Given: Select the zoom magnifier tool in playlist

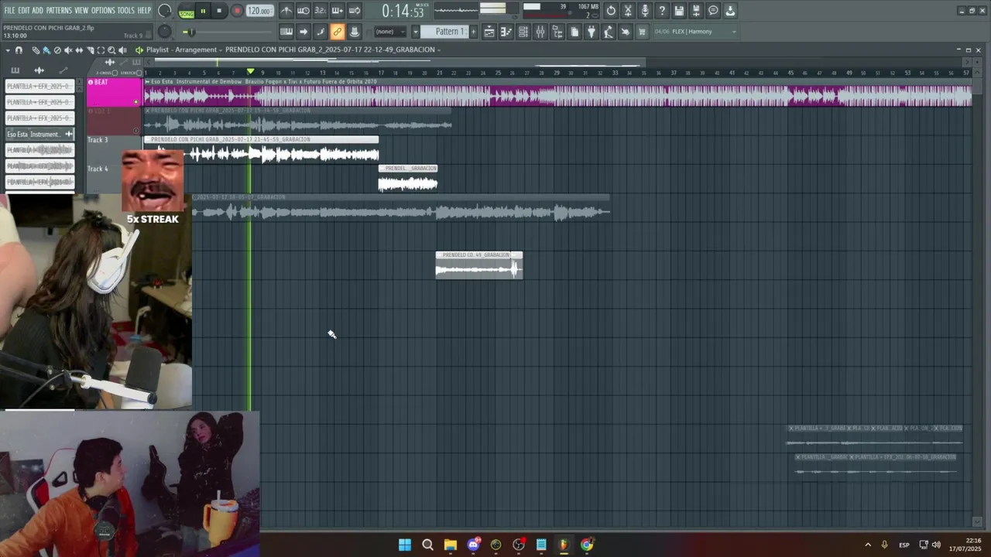Looking at the screenshot, I should [x=111, y=50].
